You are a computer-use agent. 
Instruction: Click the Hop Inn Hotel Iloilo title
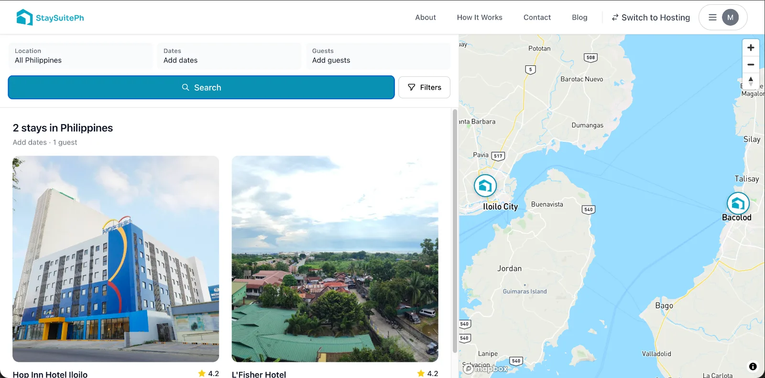(x=50, y=374)
